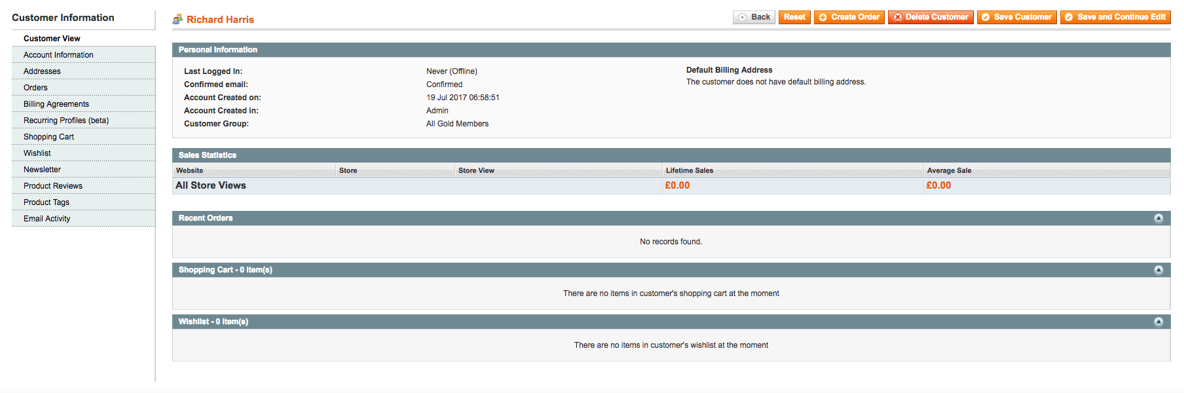Collapse the Wishlist section arrow
1184x393 pixels.
(1158, 322)
